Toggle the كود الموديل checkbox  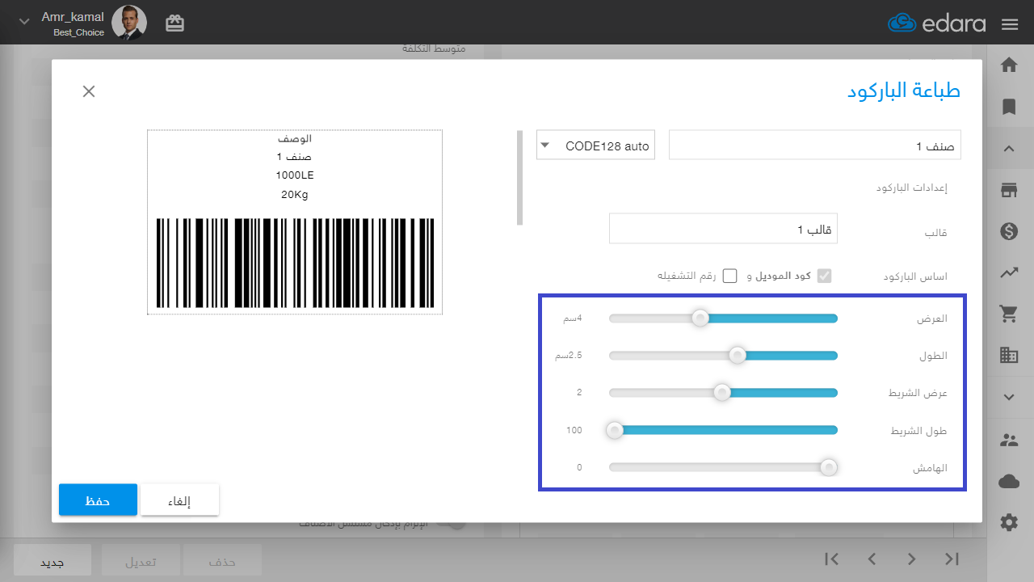tap(824, 276)
